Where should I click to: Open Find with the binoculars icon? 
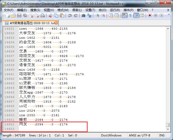pos(83,15)
